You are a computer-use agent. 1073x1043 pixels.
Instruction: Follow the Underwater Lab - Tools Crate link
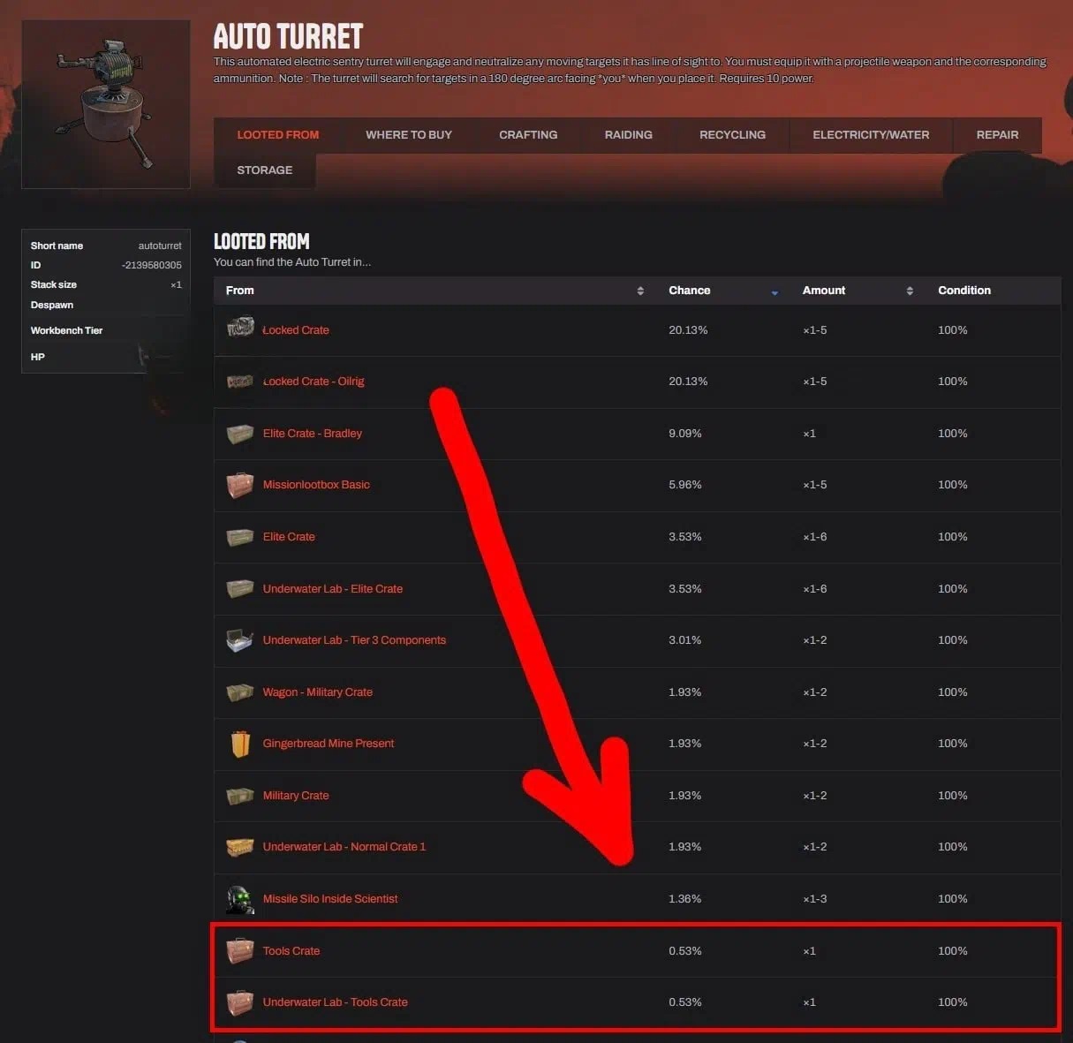click(335, 1002)
